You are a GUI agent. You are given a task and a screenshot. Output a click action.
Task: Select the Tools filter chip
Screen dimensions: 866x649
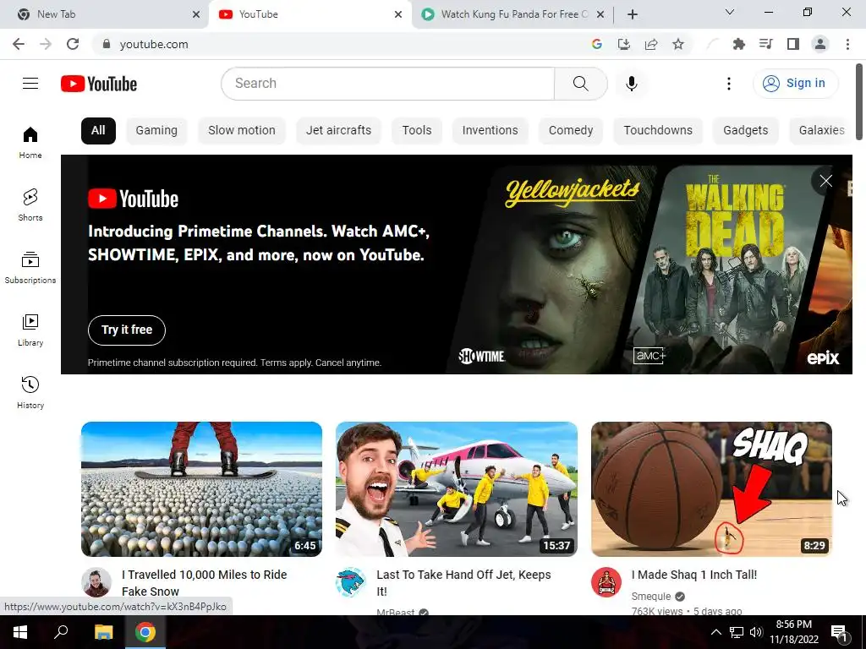tap(416, 131)
